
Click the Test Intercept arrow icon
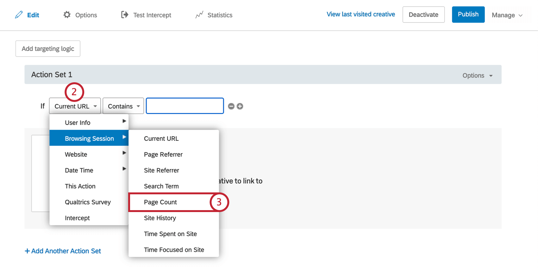[x=125, y=15]
